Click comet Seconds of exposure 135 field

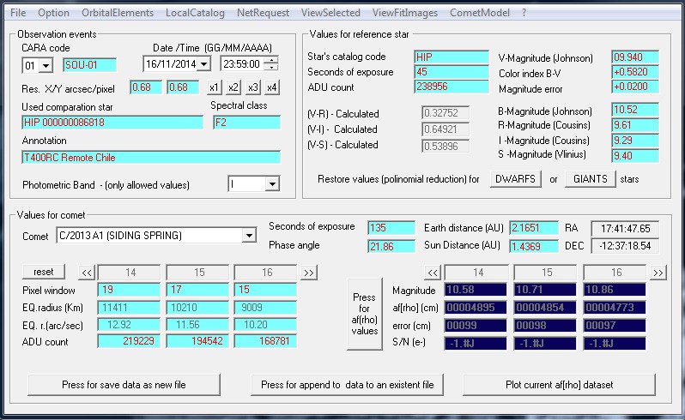tap(391, 228)
